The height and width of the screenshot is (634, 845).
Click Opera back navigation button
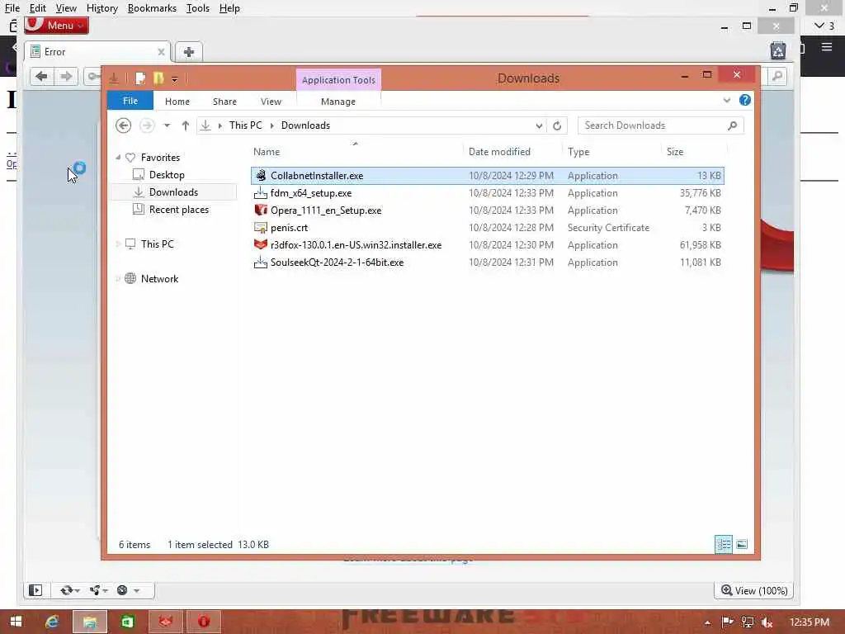(x=41, y=77)
